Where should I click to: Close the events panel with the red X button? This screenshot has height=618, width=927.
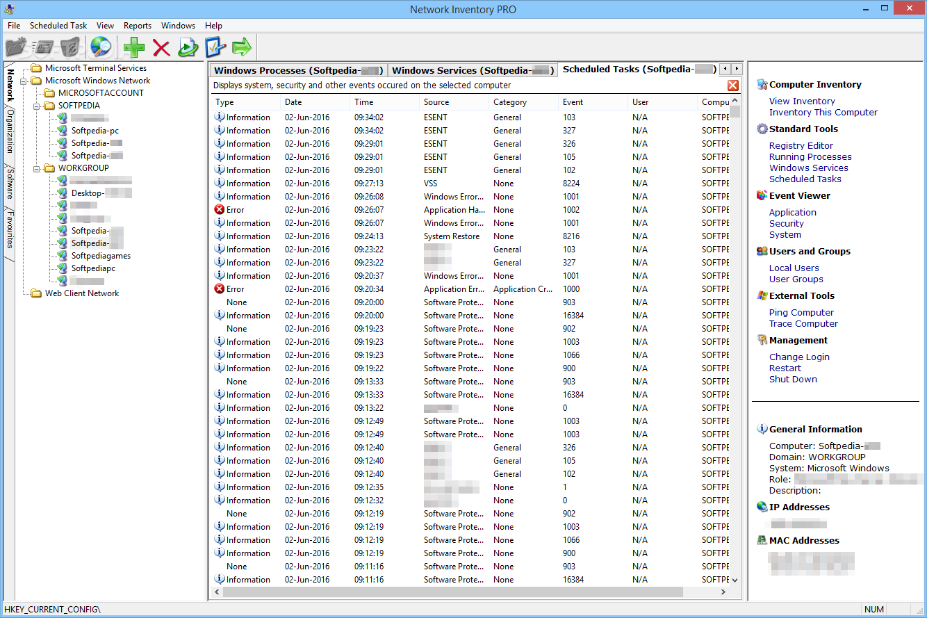[x=733, y=86]
